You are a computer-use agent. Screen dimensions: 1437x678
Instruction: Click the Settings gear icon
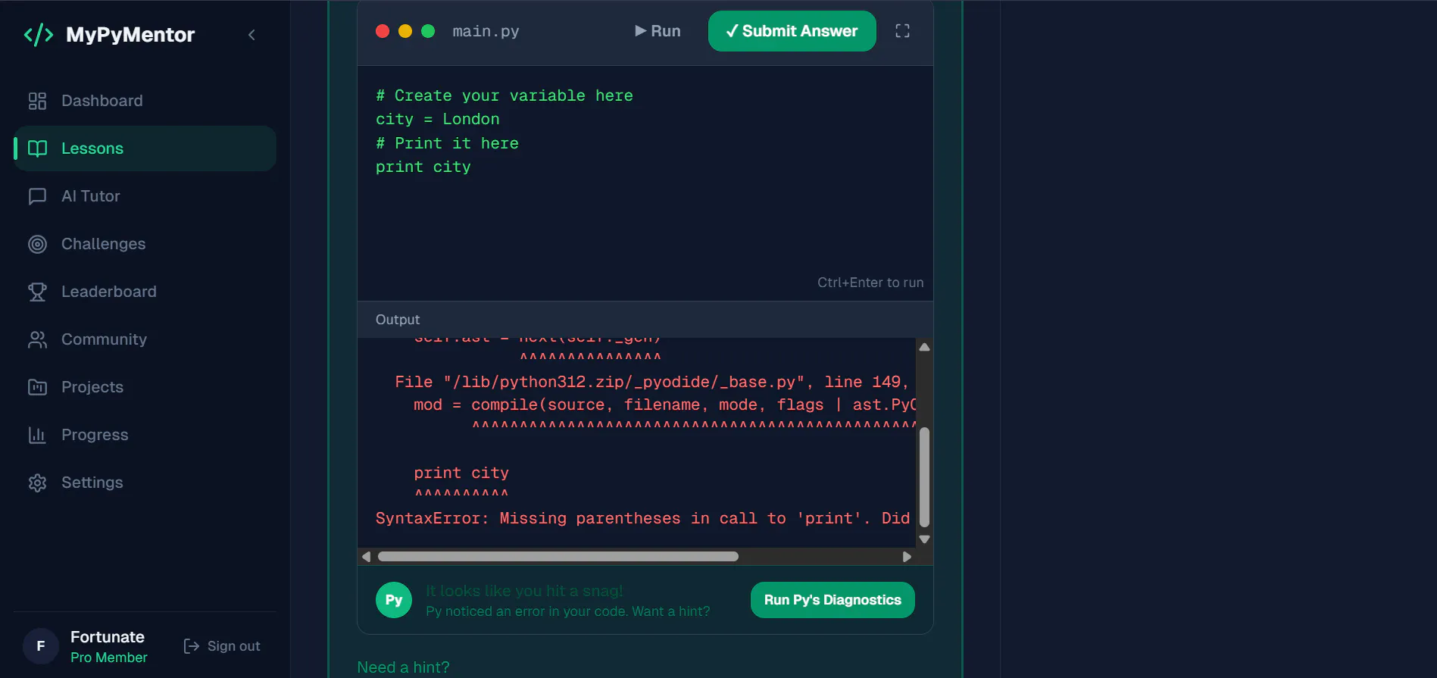coord(37,483)
